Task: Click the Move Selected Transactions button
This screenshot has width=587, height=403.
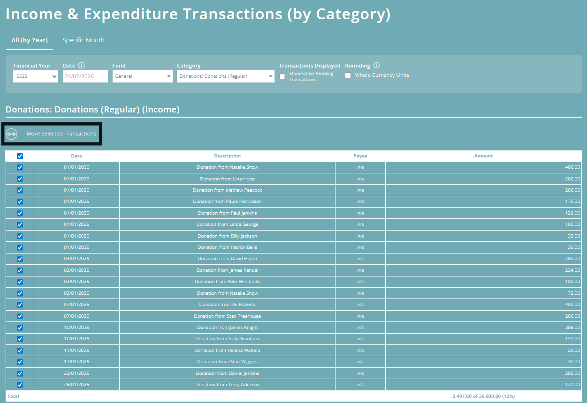Action: [52, 134]
